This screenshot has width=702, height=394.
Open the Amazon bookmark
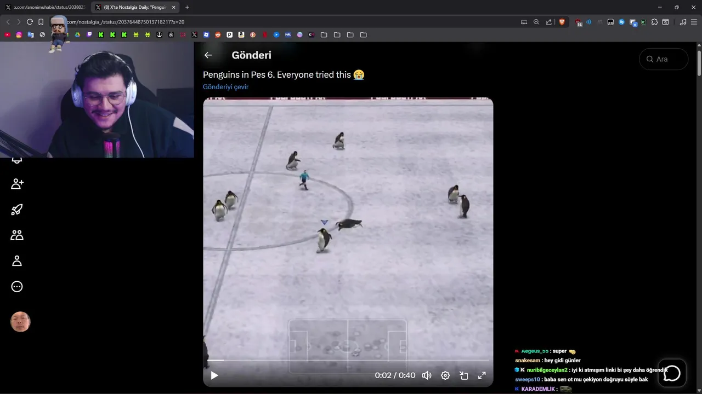241,34
